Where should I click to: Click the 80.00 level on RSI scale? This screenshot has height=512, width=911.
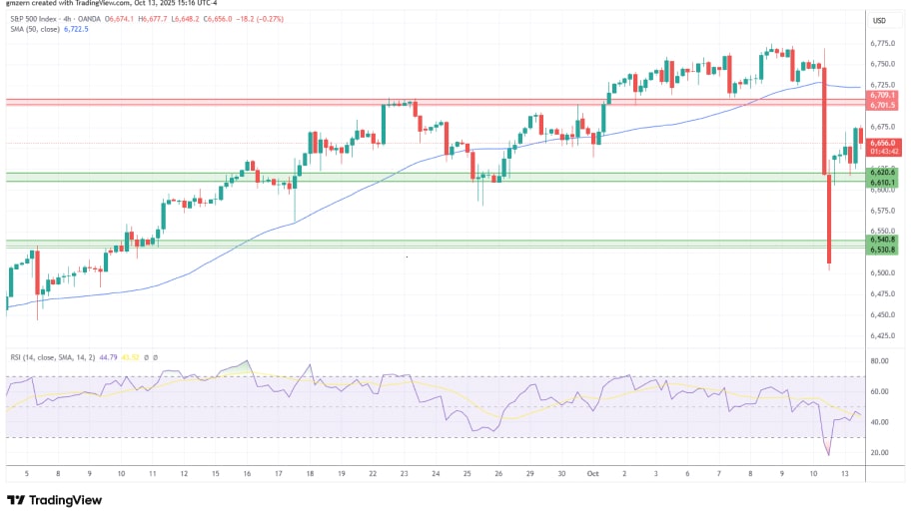(x=880, y=361)
